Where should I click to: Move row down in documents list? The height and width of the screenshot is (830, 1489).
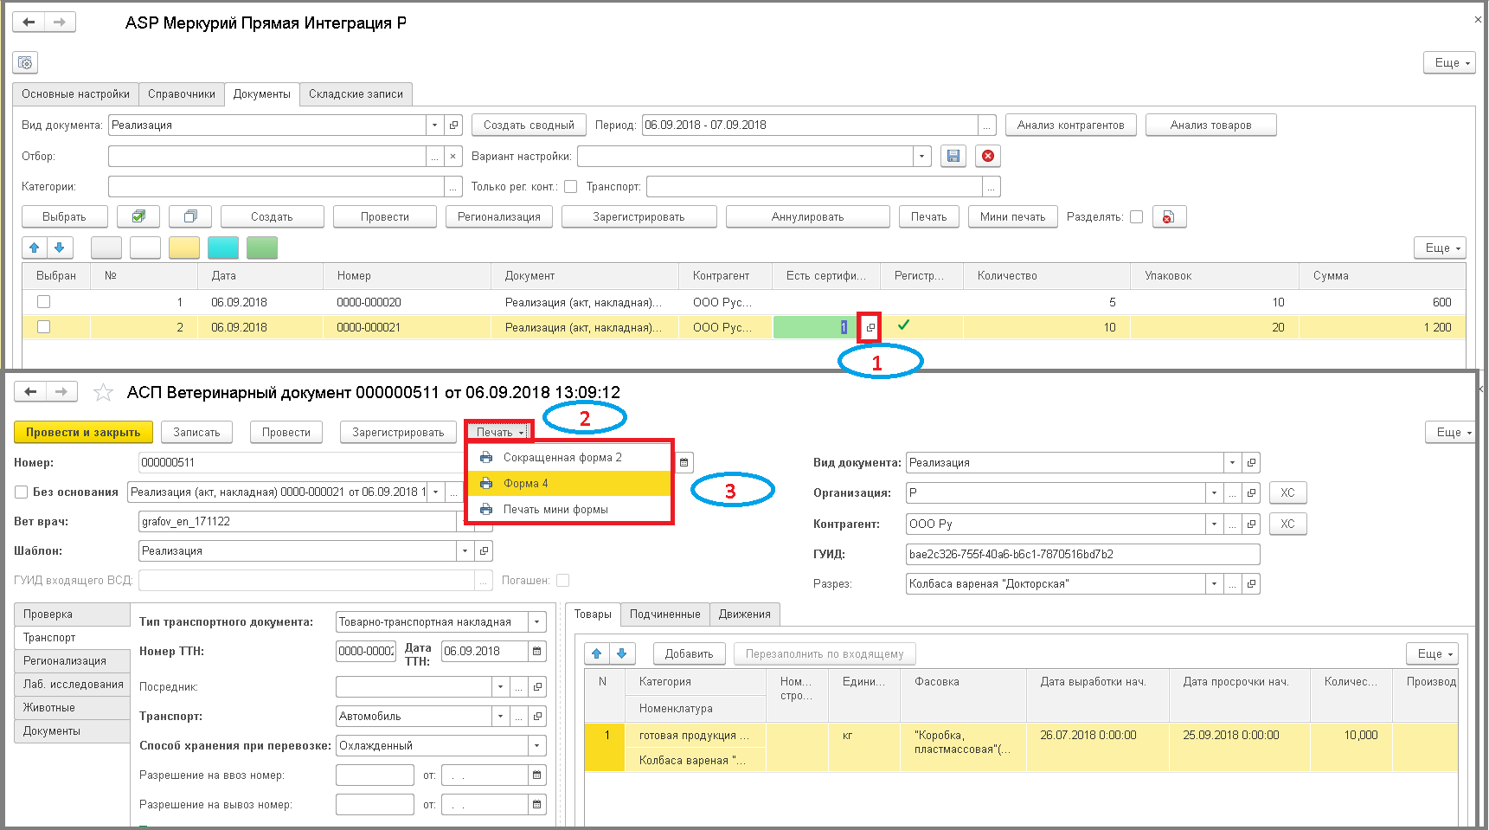tap(60, 248)
